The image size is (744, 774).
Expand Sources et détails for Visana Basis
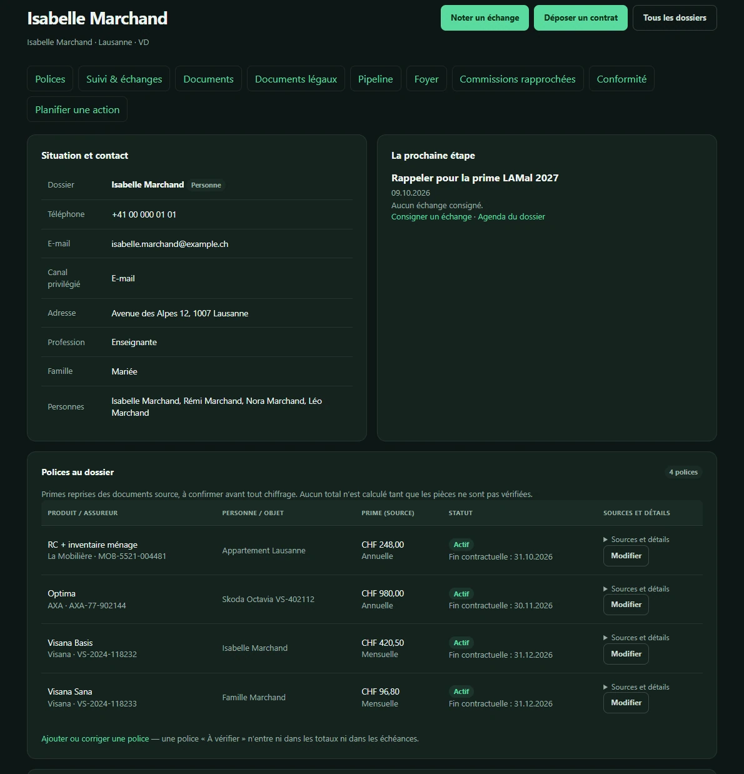coord(636,638)
